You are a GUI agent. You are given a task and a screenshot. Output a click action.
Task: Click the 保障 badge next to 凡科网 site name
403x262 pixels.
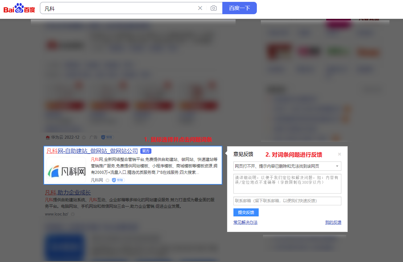[118, 180]
